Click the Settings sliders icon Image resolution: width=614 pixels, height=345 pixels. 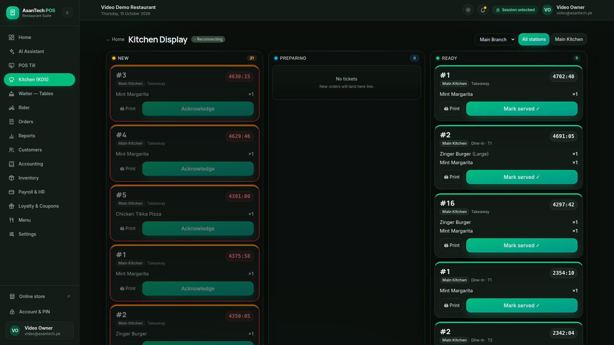[12, 234]
